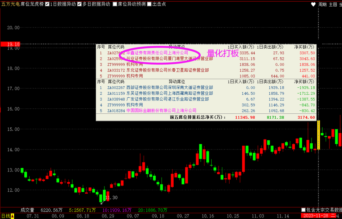The width and height of the screenshot is (342, 219).
Task: Click the 成交量 volume label
Action: pyautogui.click(x=27, y=210)
